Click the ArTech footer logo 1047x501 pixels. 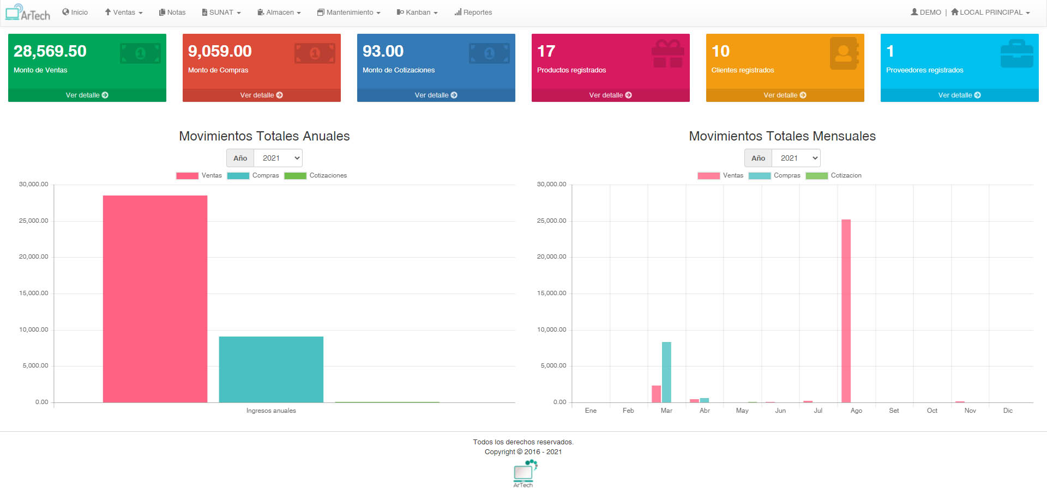[524, 473]
